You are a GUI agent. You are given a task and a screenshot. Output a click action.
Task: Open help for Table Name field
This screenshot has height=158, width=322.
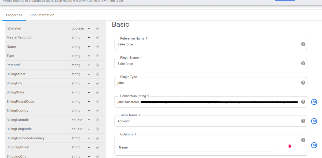pyautogui.click(x=303, y=121)
